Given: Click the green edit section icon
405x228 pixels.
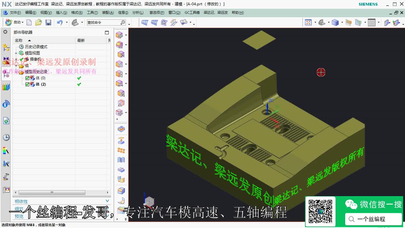Looking at the screenshot, I should pos(358,22).
